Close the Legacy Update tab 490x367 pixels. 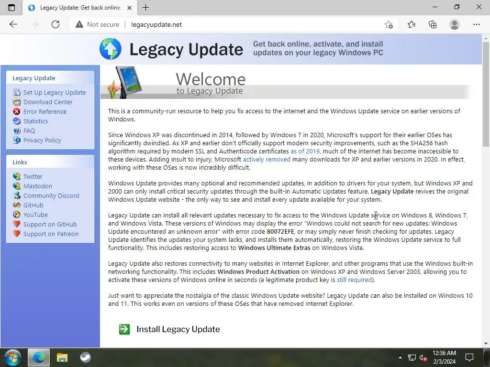[129, 8]
